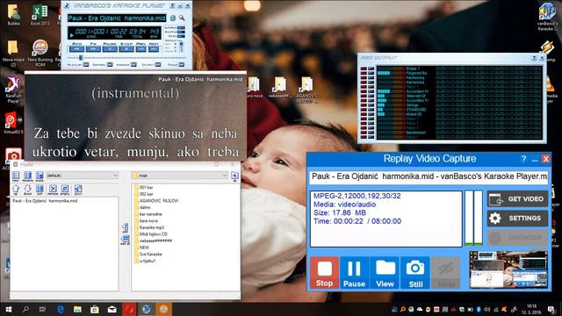Image resolution: width=562 pixels, height=316 pixels.
Task: Remove selected song with Remove icon
Action: [x=53, y=190]
